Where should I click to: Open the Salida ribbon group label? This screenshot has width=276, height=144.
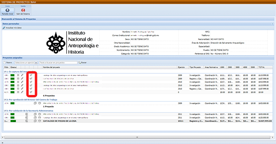pos(23,6)
